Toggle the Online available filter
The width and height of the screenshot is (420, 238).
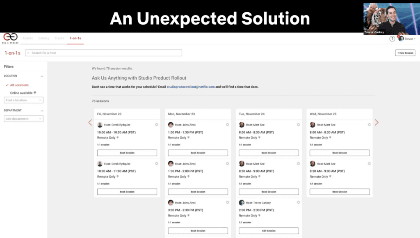click(23, 93)
